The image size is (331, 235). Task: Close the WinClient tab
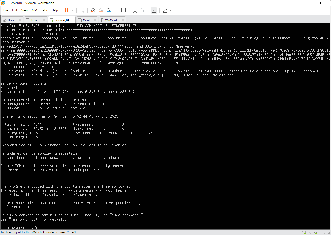[x=122, y=20]
